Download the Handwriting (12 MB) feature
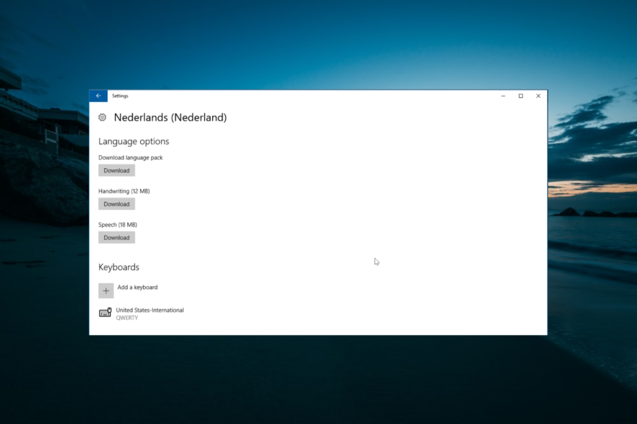This screenshot has width=637, height=424. click(x=116, y=204)
